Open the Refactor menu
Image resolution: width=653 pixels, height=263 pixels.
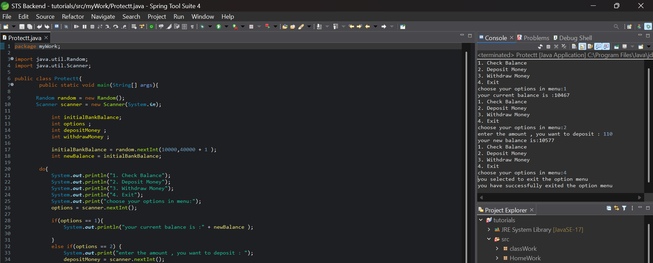click(x=73, y=17)
